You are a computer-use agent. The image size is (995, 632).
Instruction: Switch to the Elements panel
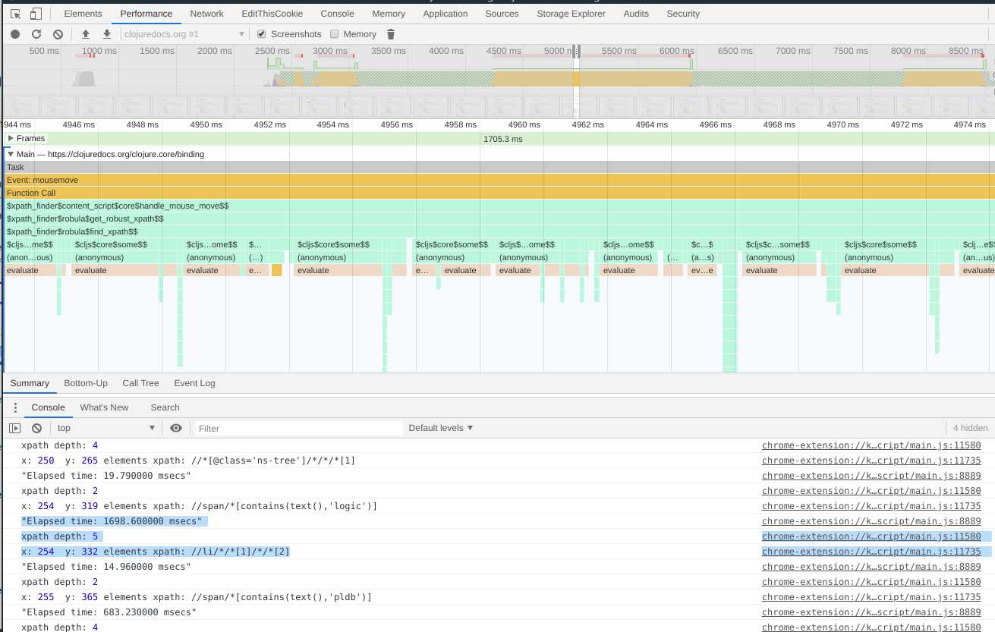click(83, 14)
